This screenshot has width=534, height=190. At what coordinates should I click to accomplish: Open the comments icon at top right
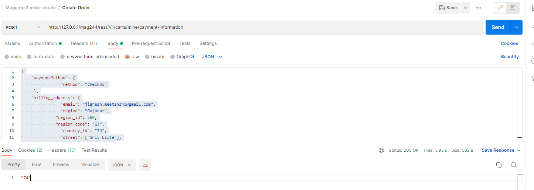512,8
